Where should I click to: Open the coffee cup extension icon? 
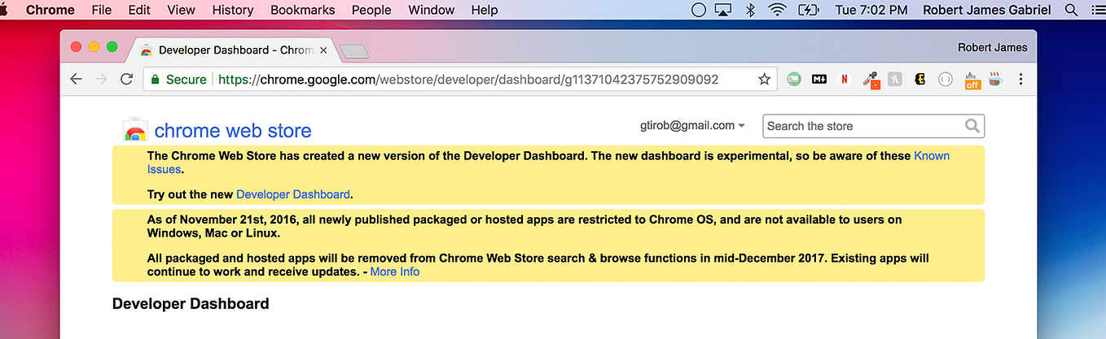pyautogui.click(x=995, y=80)
